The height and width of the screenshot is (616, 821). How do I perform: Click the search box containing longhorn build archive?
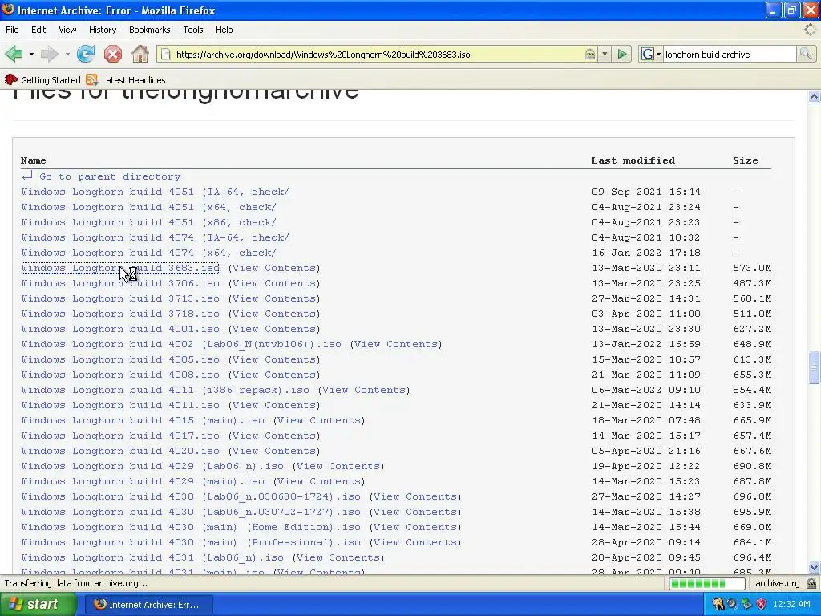[x=729, y=54]
